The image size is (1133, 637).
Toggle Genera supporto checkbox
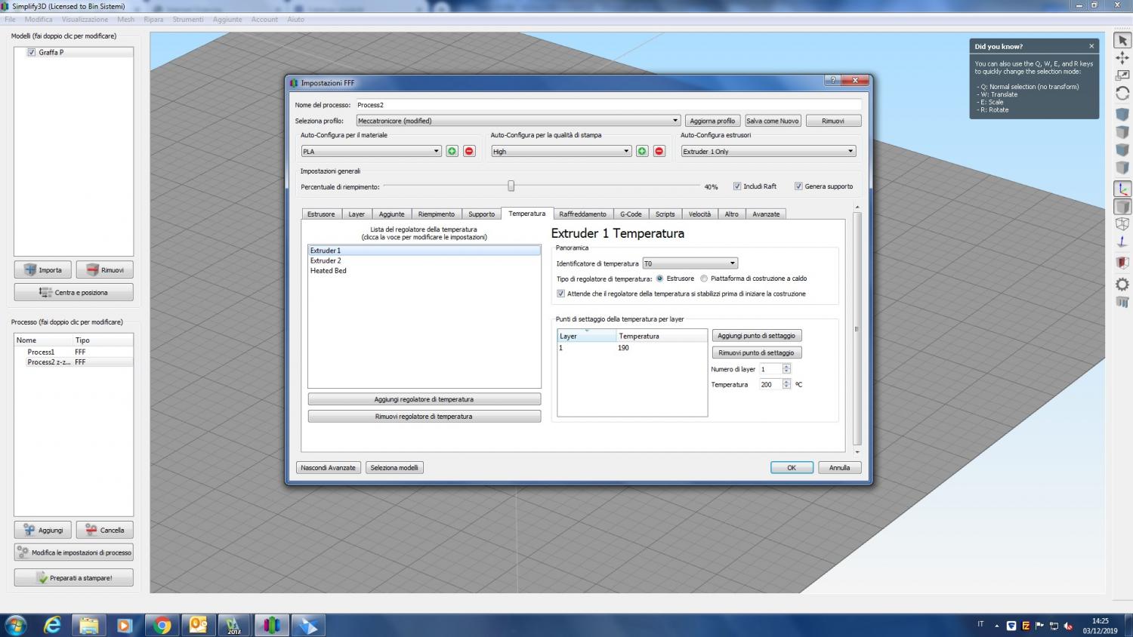(x=798, y=186)
